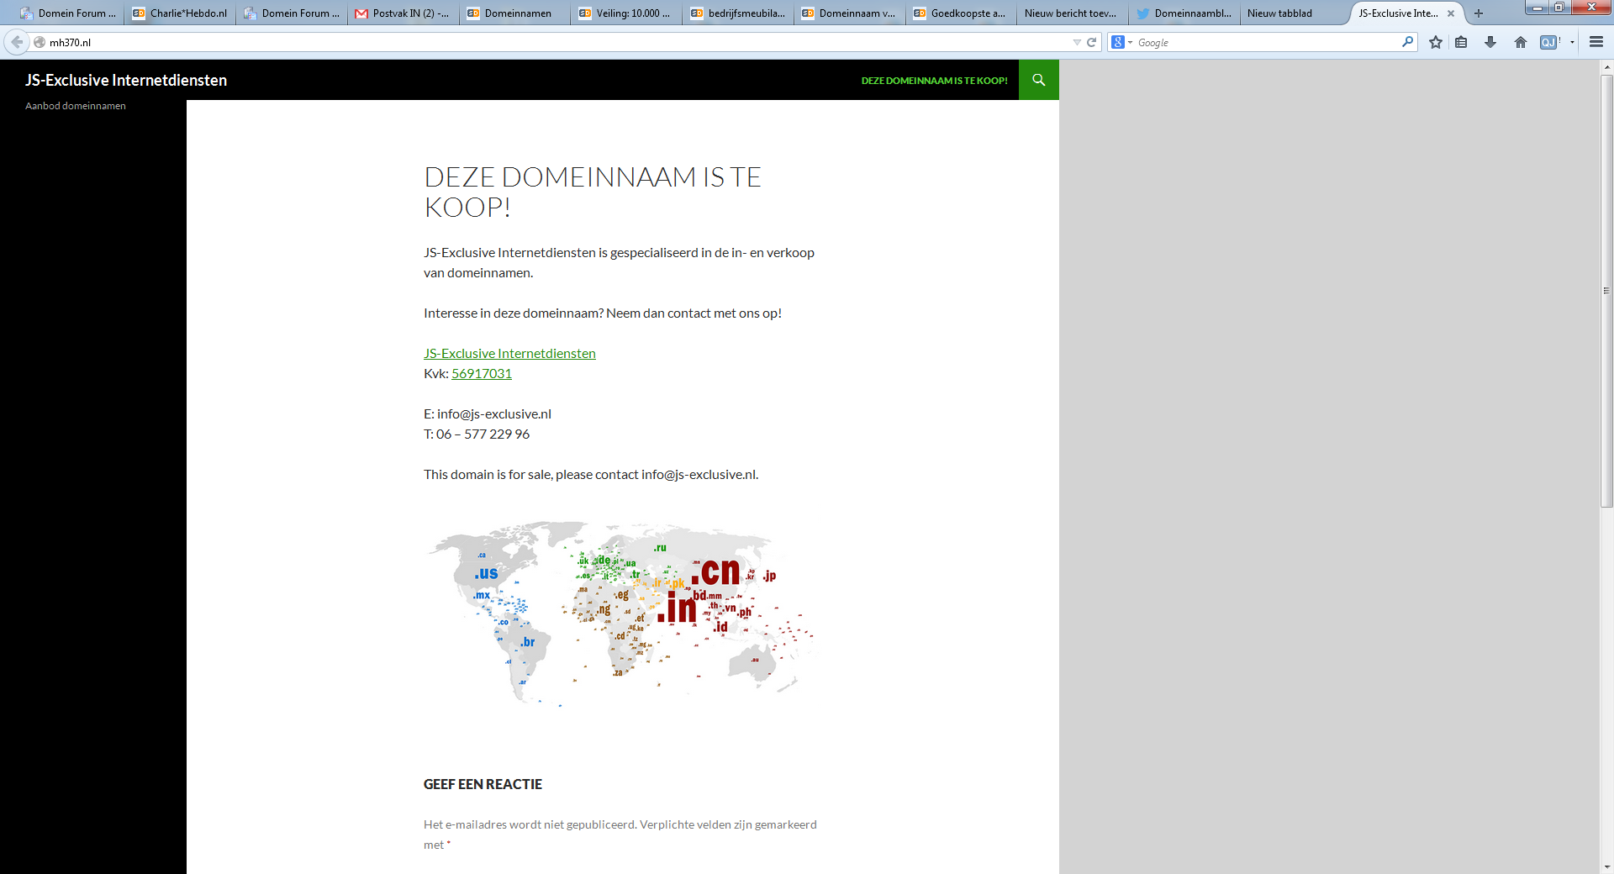This screenshot has width=1614, height=874.
Task: Switch to the Postvak IN (2) Gmail tab
Action: pos(403,13)
